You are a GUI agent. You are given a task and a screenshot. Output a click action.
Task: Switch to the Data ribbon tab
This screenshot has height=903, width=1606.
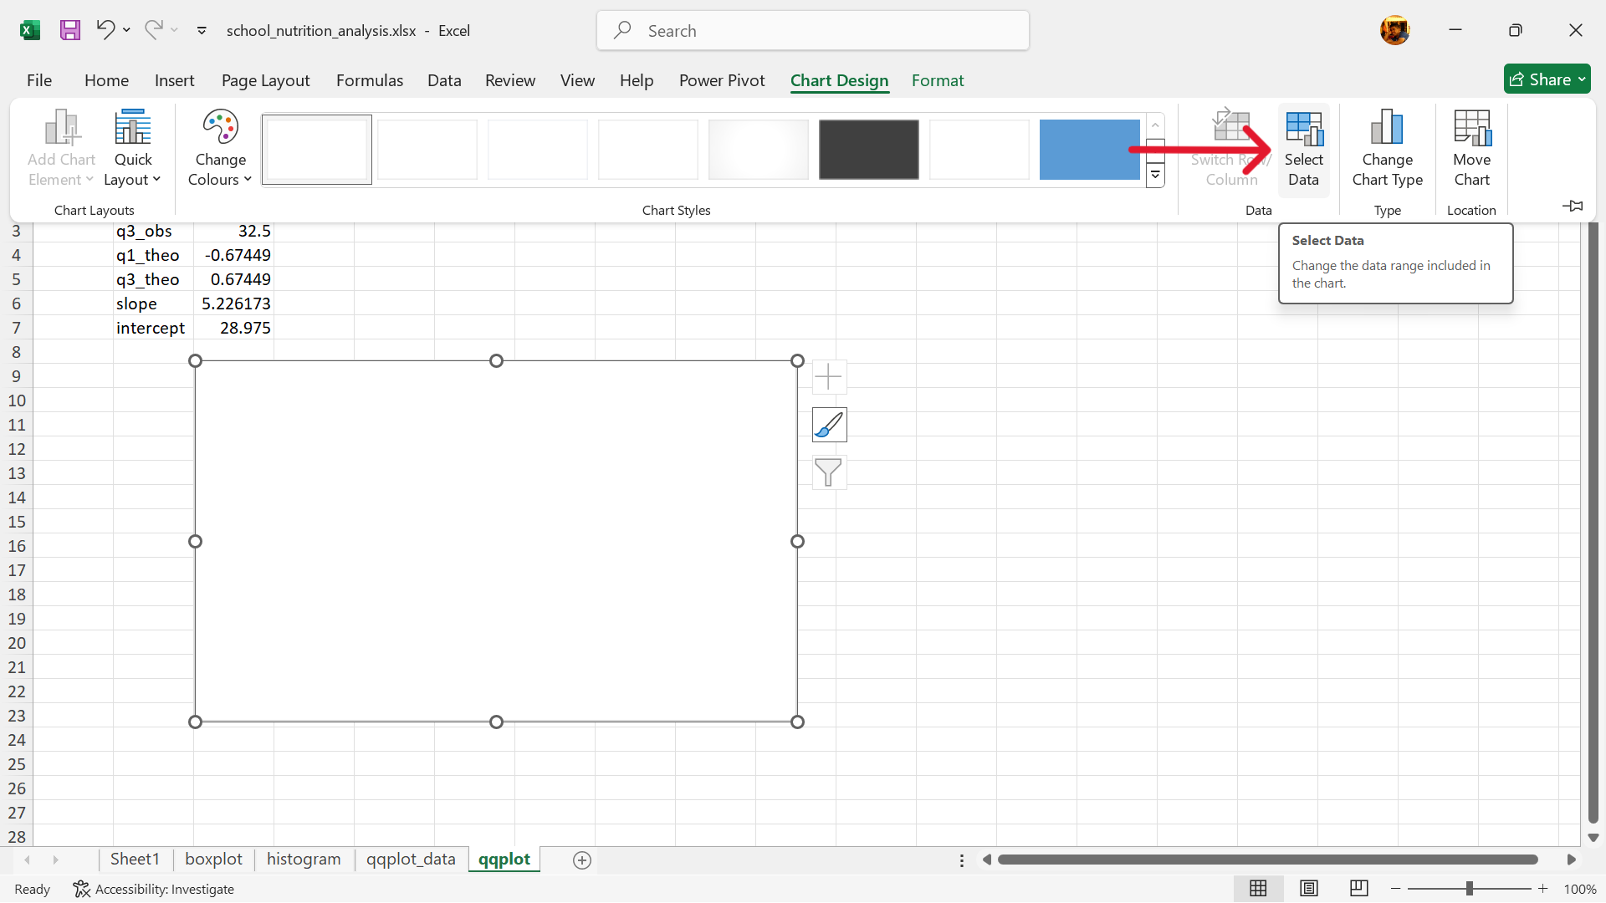pyautogui.click(x=444, y=80)
